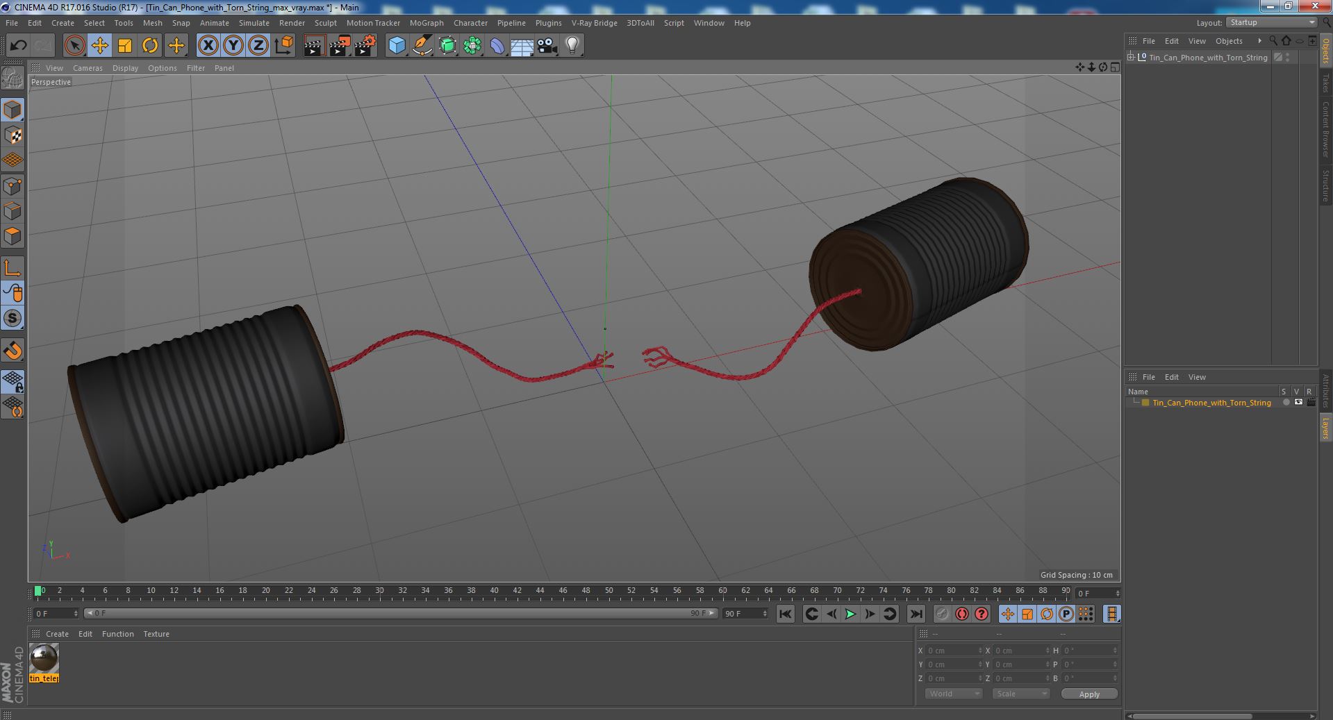The height and width of the screenshot is (720, 1333).
Task: Add a floor environment object
Action: tap(522, 46)
